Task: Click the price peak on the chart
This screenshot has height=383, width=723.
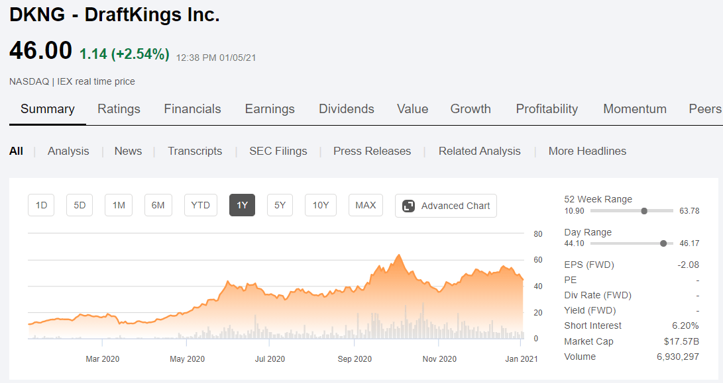Action: coord(399,255)
